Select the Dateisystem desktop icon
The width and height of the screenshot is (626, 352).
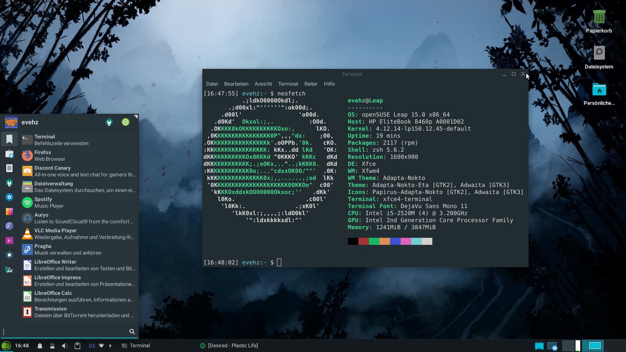[599, 58]
